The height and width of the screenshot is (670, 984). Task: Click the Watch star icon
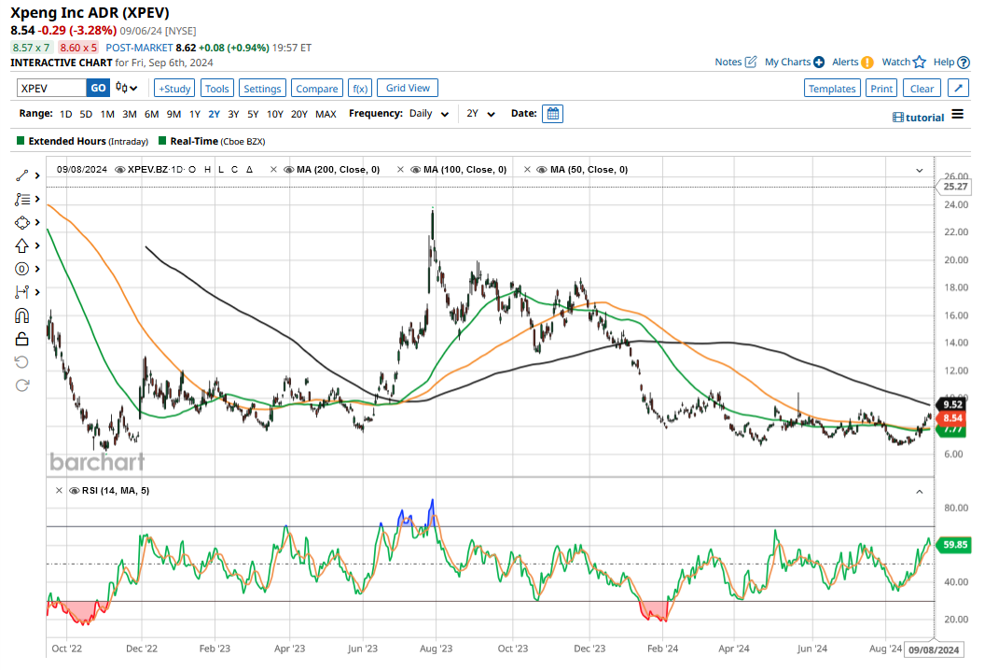pos(919,63)
